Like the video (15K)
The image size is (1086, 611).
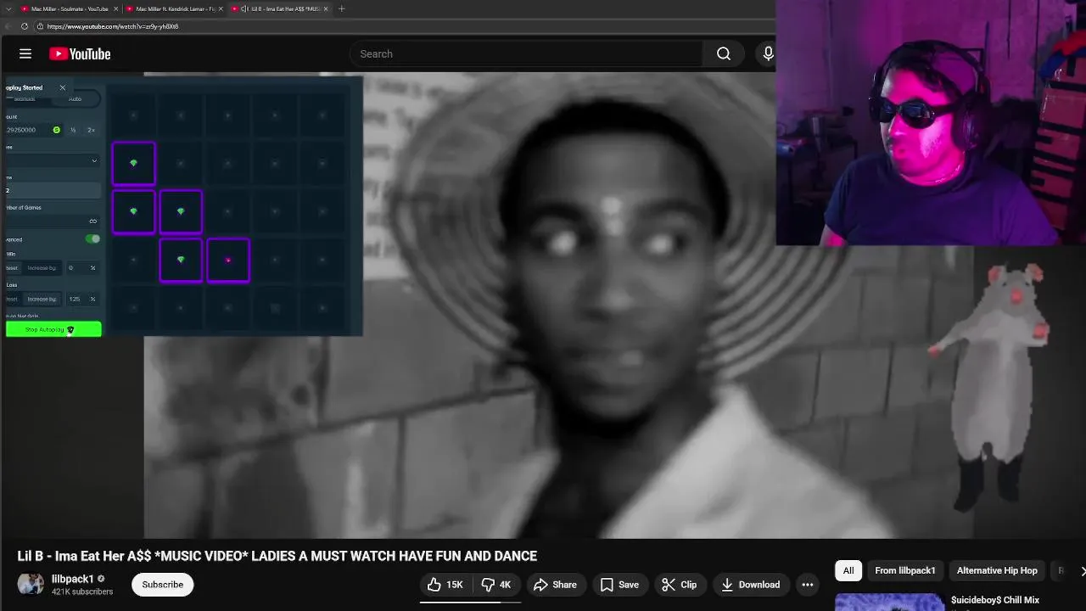pyautogui.click(x=445, y=585)
